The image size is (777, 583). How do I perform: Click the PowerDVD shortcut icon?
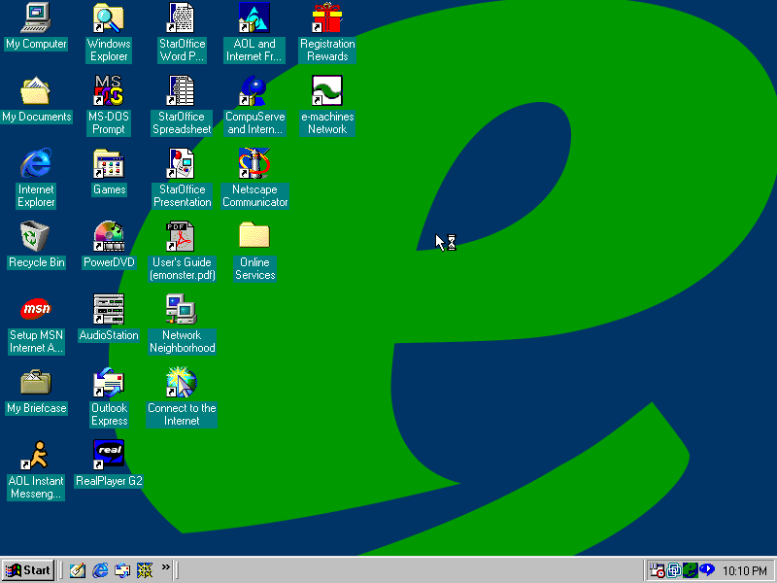point(109,236)
